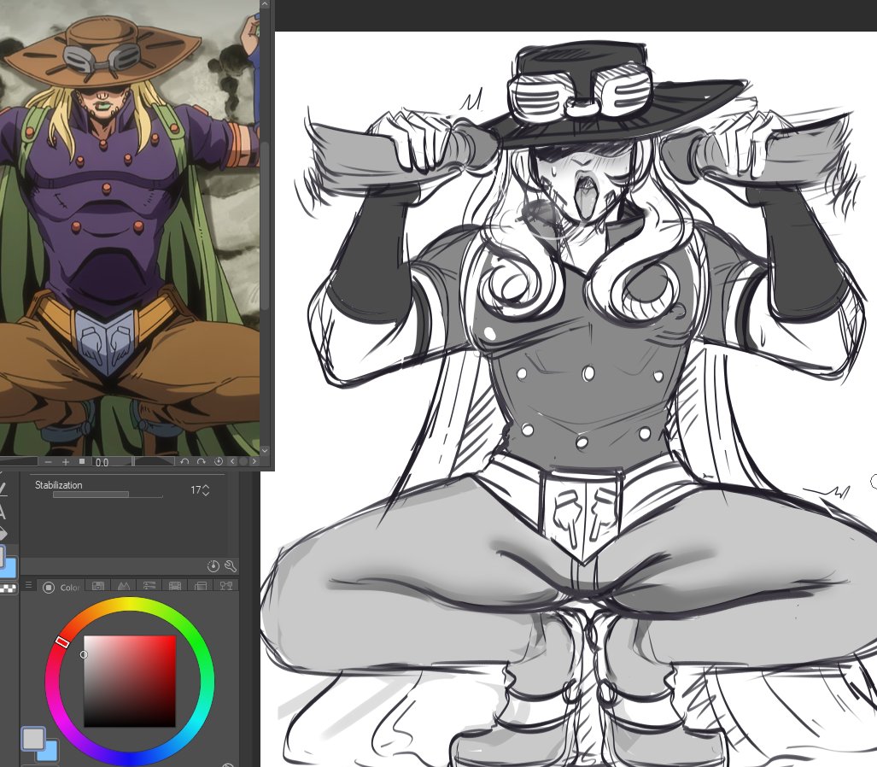This screenshot has width=877, height=767.
Task: Click the Sub View scrollbar up arrow
Action: pos(265,4)
